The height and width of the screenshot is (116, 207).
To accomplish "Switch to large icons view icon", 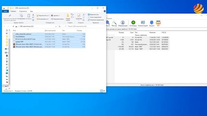I will [104, 91].
